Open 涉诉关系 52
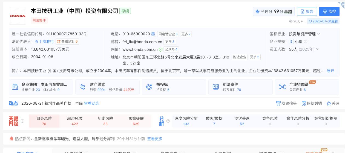The width and height of the screenshot is (345, 153). coord(242,121)
